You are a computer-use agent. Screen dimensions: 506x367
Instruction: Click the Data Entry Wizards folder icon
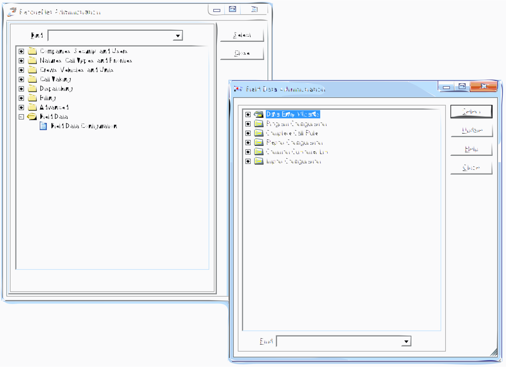click(259, 114)
